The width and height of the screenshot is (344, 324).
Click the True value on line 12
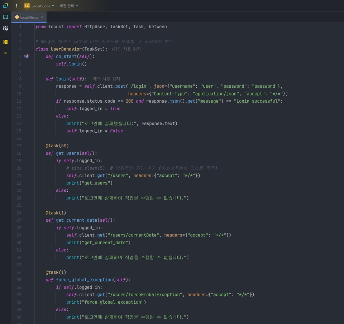115,109
